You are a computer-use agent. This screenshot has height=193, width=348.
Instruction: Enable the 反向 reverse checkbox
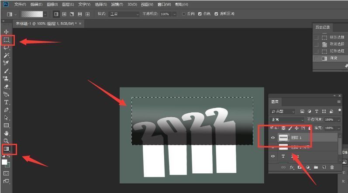point(183,14)
